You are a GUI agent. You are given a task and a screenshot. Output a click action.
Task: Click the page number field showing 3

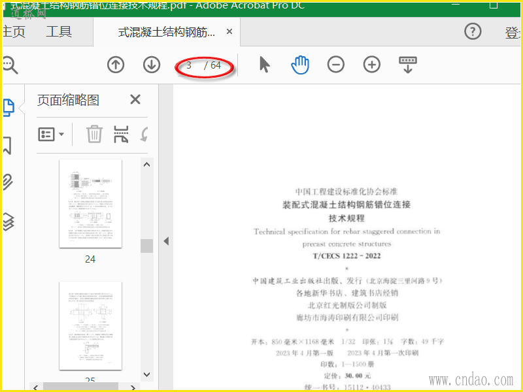coord(189,65)
